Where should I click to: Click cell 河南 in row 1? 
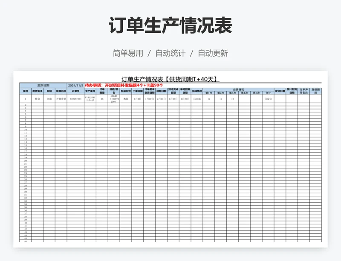49,99
